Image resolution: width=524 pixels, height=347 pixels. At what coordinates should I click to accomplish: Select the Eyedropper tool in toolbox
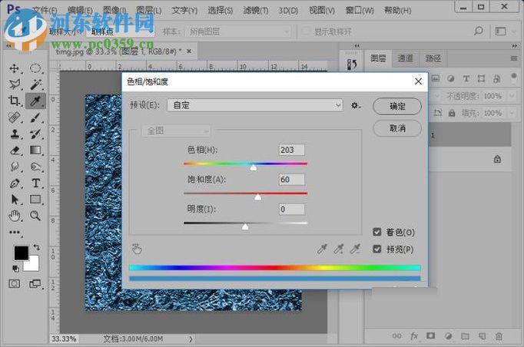click(35, 101)
